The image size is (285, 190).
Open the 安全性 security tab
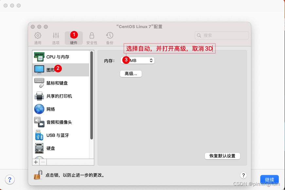(x=92, y=38)
